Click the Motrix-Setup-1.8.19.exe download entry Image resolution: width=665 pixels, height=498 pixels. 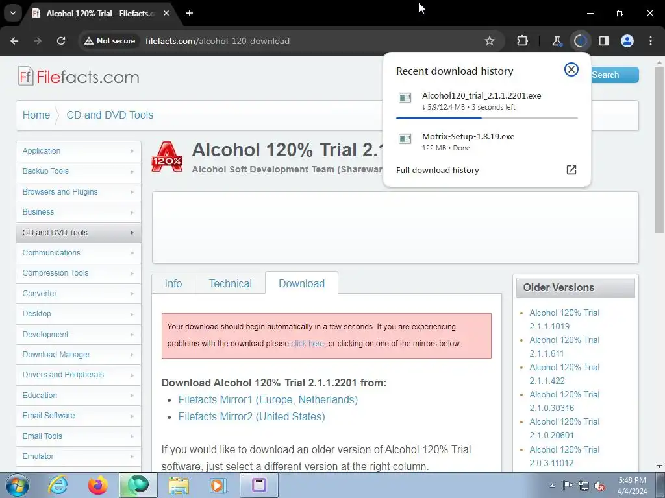487,142
